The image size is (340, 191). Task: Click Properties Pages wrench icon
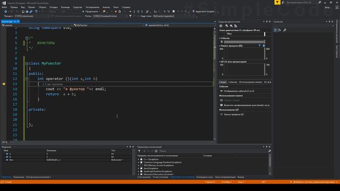(x=285, y=30)
